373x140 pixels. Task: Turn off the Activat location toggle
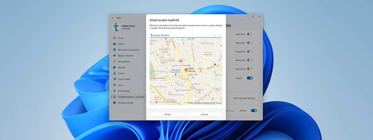coord(250,78)
